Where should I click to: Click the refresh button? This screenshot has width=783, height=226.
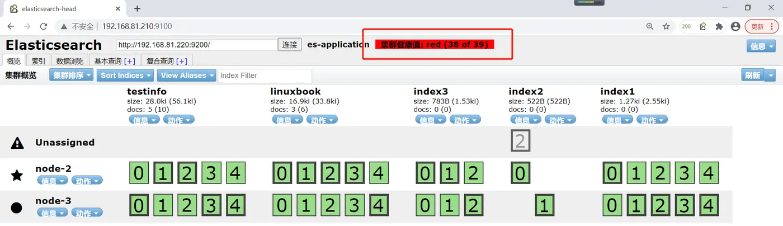point(752,76)
